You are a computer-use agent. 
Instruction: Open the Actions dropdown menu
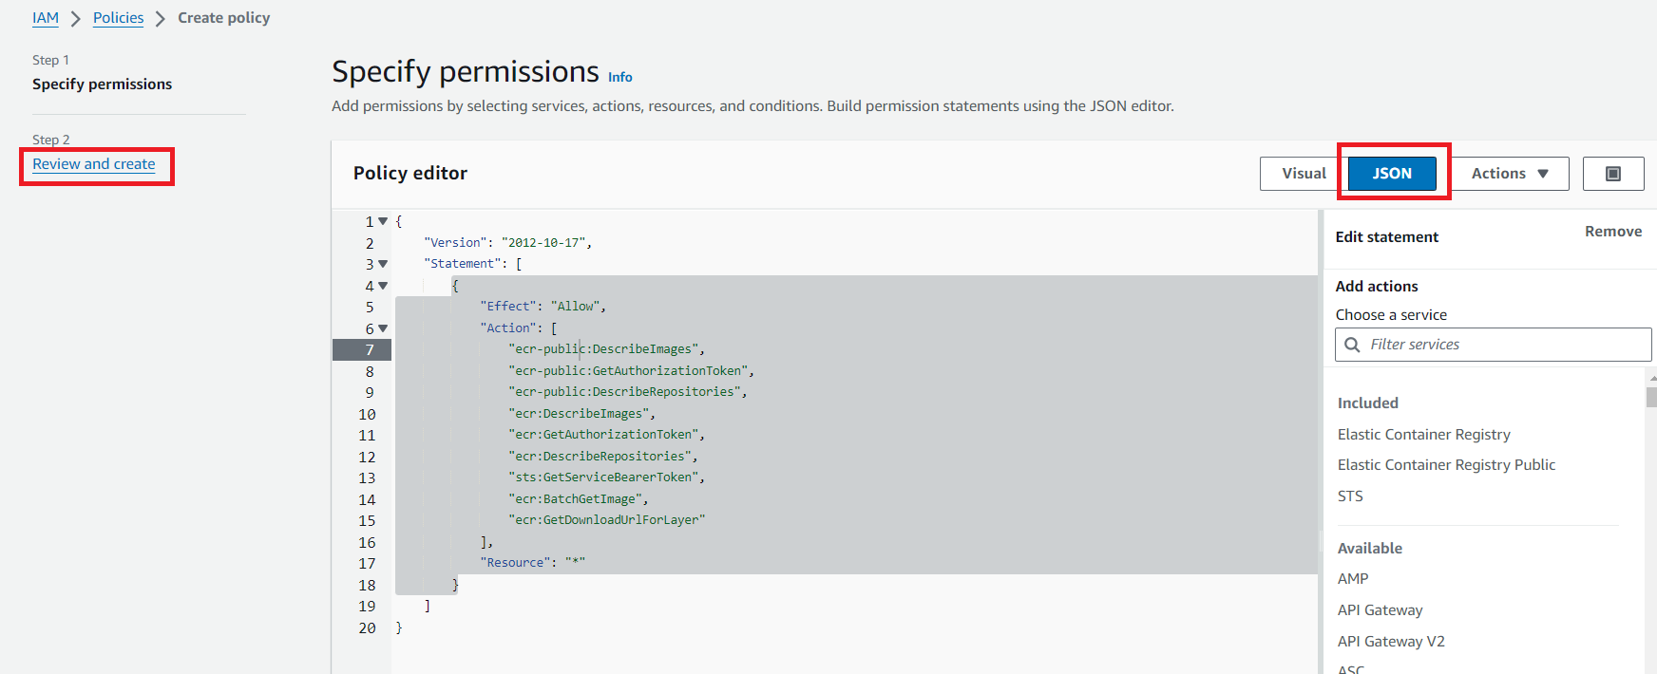[1509, 174]
